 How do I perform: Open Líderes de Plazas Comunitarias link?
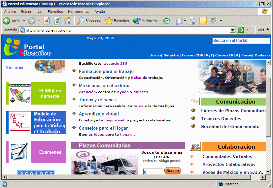click(233, 110)
